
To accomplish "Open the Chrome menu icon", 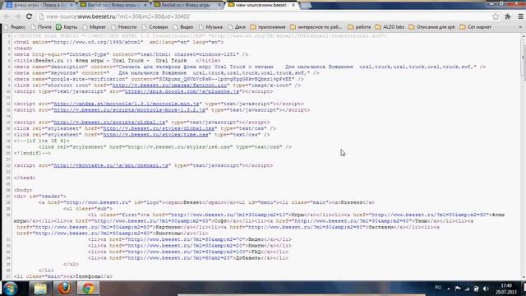I will click(x=520, y=16).
